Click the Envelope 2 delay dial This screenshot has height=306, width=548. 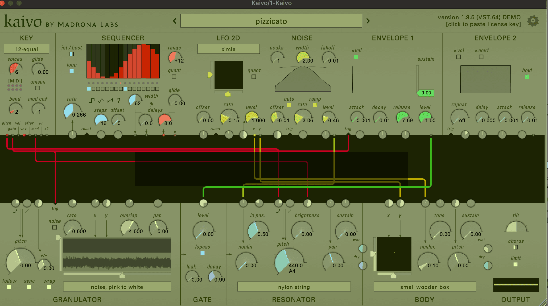click(482, 117)
